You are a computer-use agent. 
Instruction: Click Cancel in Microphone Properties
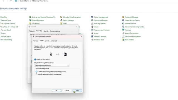click(x=67, y=91)
